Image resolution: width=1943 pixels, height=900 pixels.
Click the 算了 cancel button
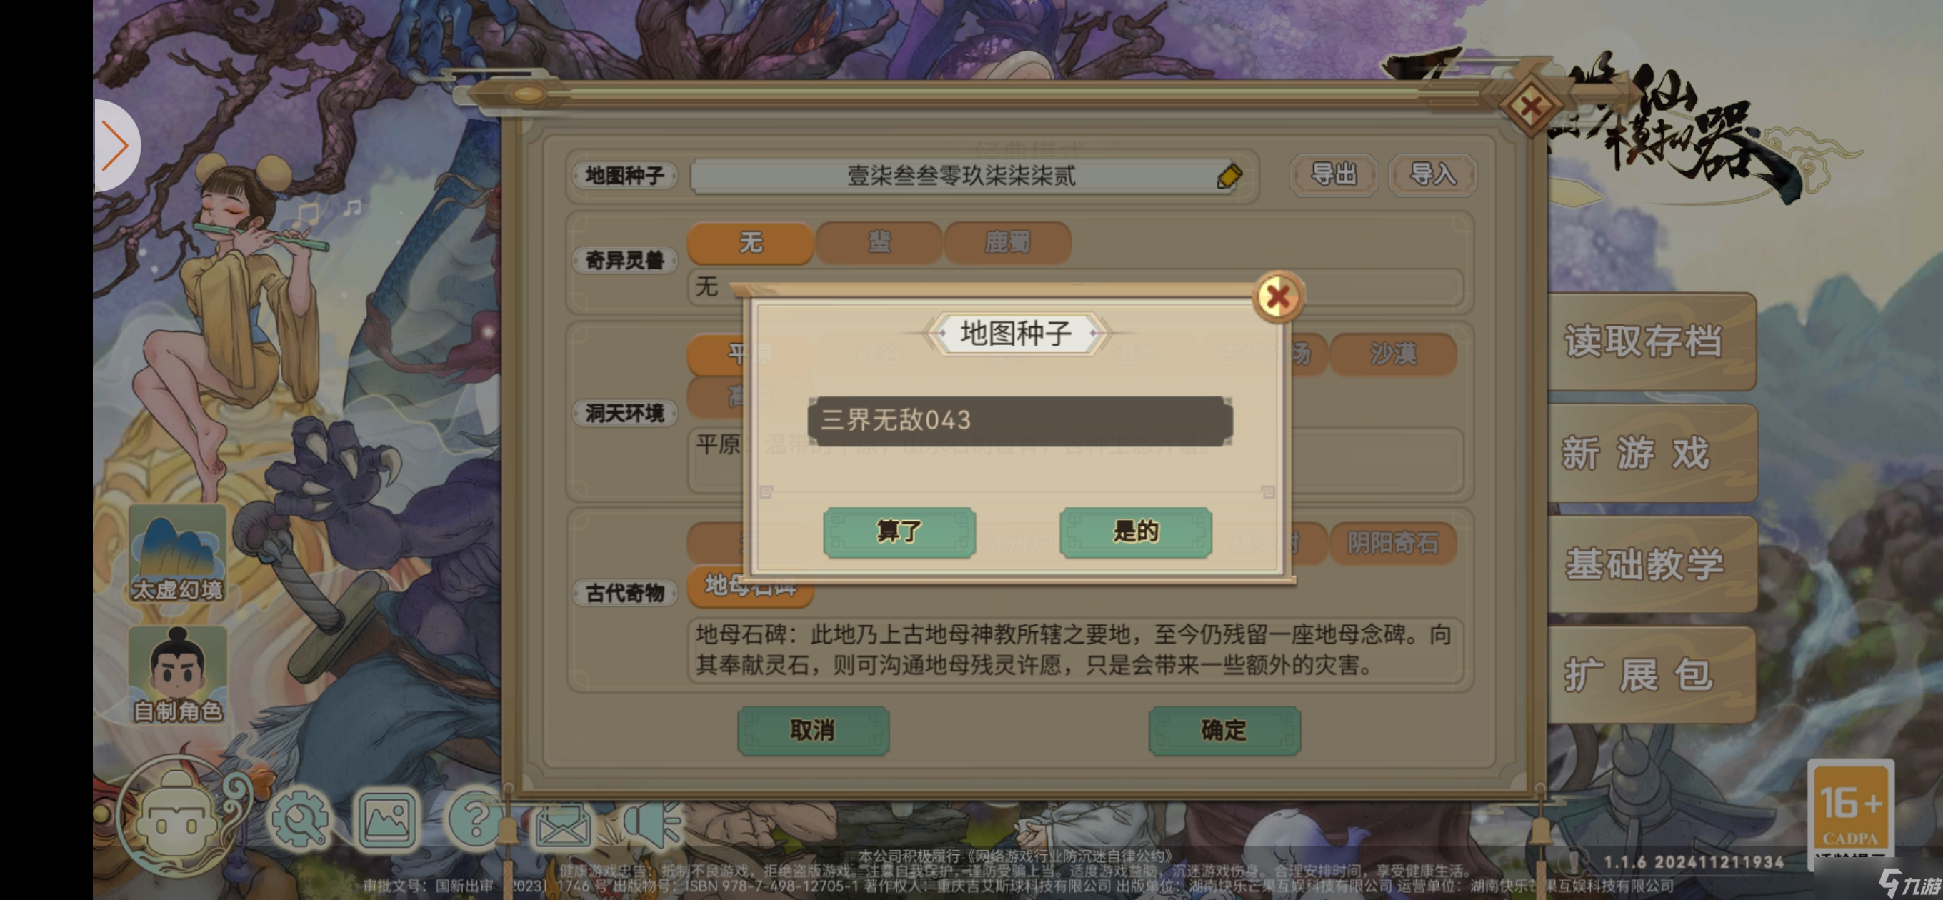click(x=899, y=532)
